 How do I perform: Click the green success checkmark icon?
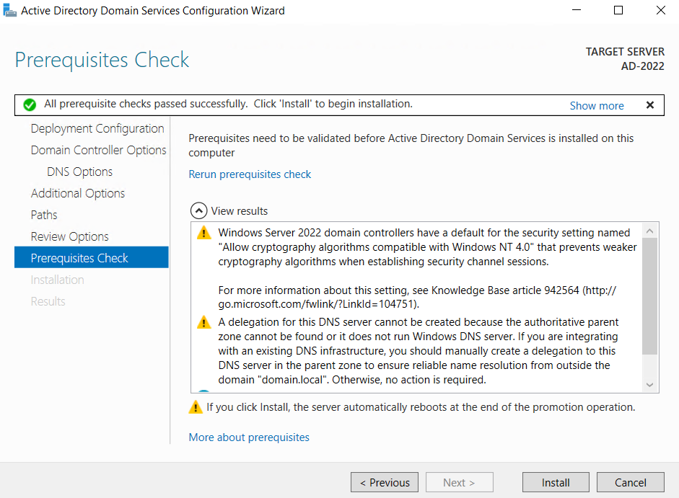pyautogui.click(x=29, y=105)
